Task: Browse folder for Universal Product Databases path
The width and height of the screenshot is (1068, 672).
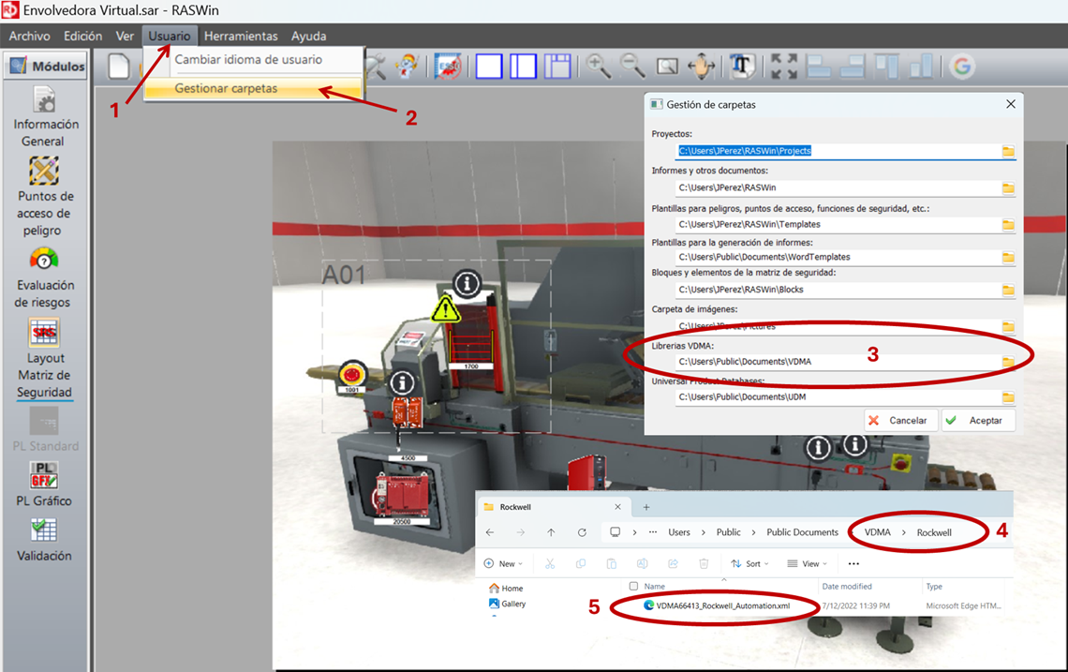Action: click(1008, 396)
